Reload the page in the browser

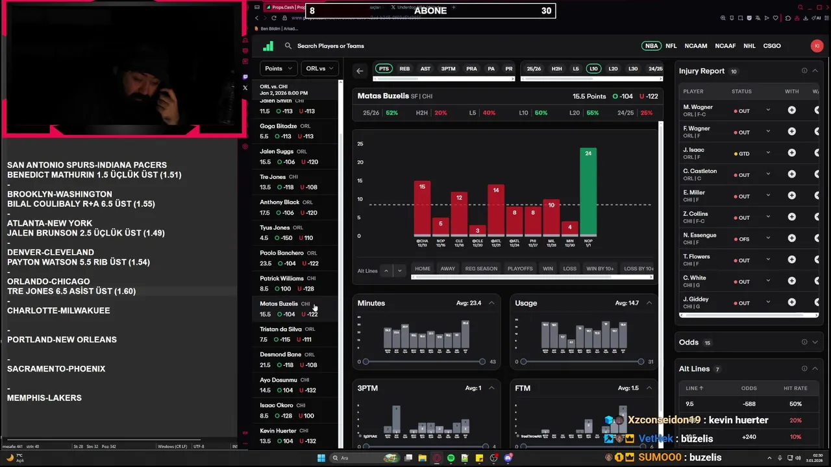click(x=274, y=18)
